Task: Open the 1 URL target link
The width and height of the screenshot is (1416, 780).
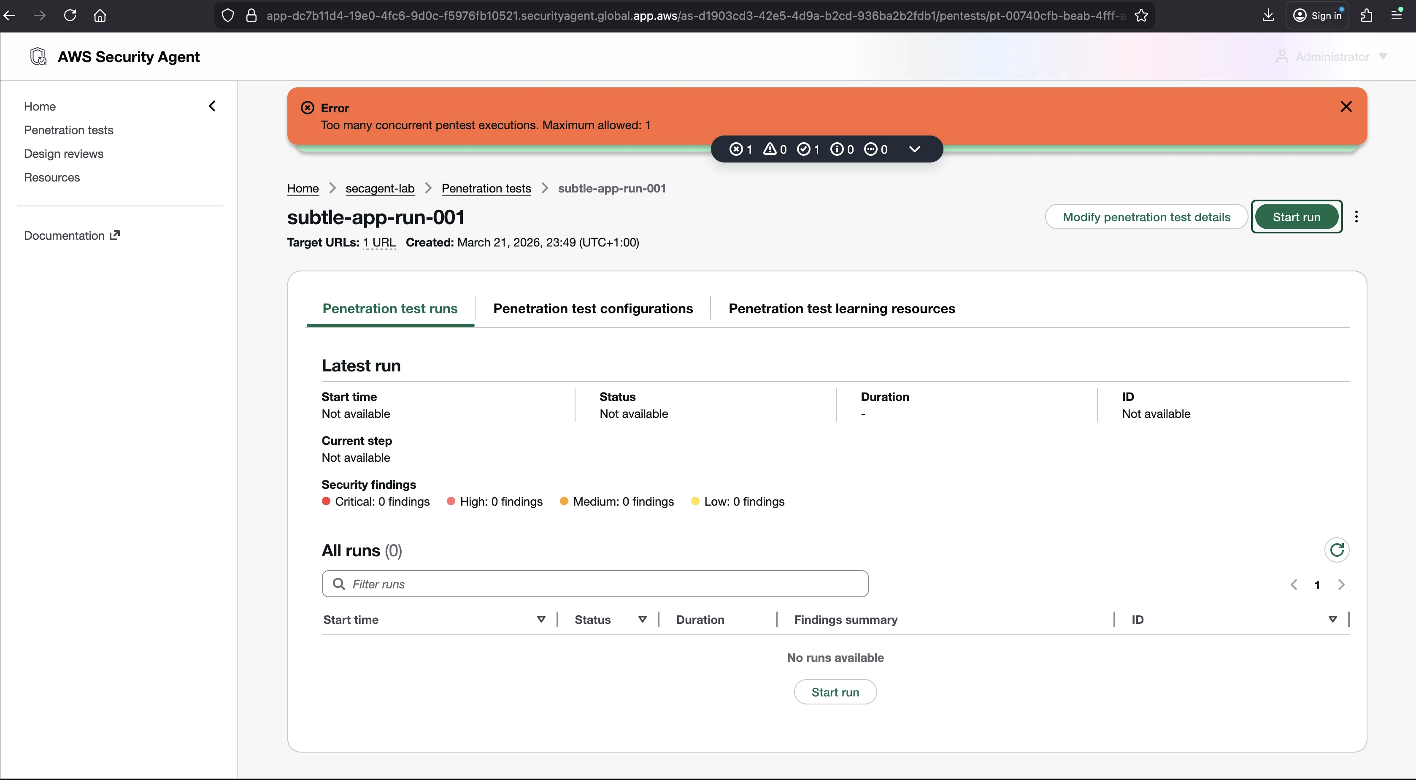Action: click(x=379, y=243)
